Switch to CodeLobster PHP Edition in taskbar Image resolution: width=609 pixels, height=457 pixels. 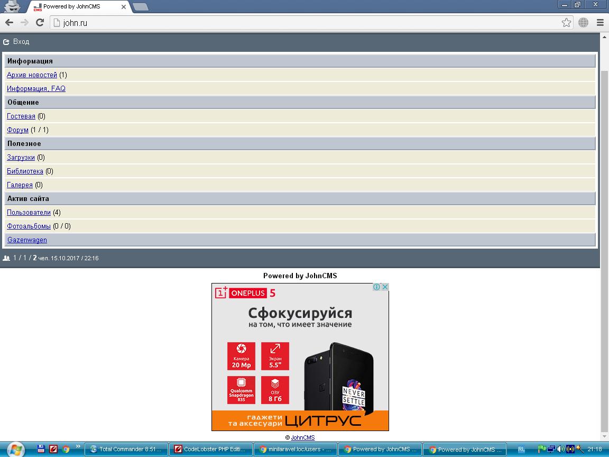211,449
